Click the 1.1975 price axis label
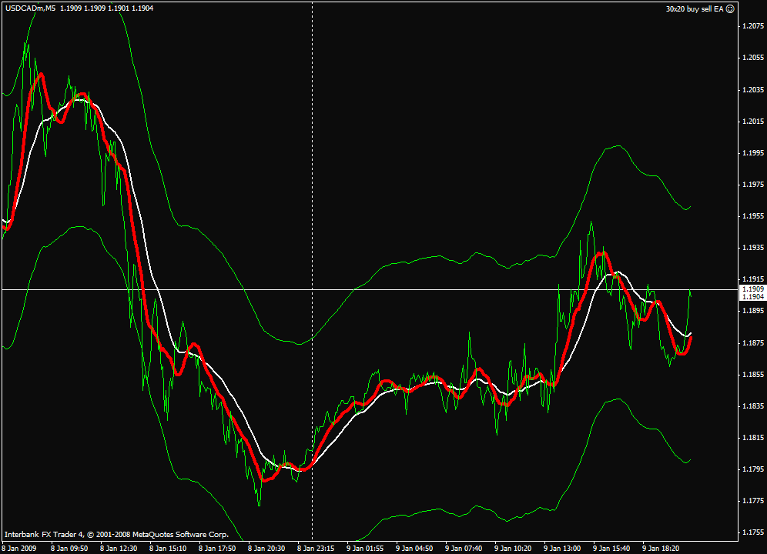This screenshot has width=767, height=554. [753, 185]
